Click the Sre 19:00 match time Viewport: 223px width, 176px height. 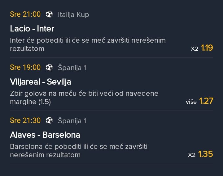(x=25, y=67)
